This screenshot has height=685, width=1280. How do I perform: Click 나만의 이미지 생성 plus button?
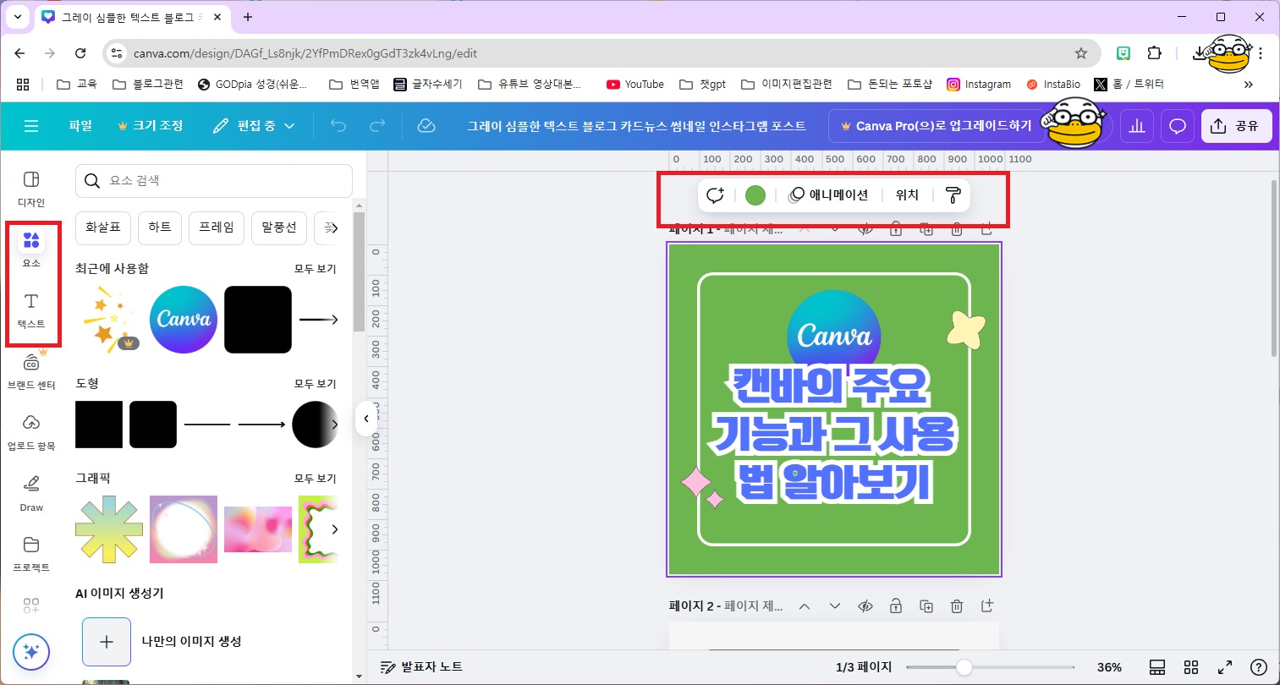click(x=107, y=642)
